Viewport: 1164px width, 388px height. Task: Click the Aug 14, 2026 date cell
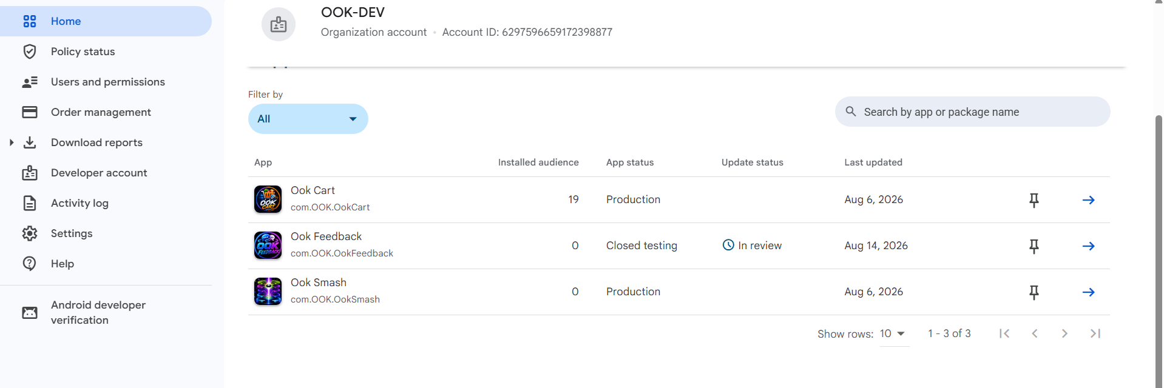point(876,246)
